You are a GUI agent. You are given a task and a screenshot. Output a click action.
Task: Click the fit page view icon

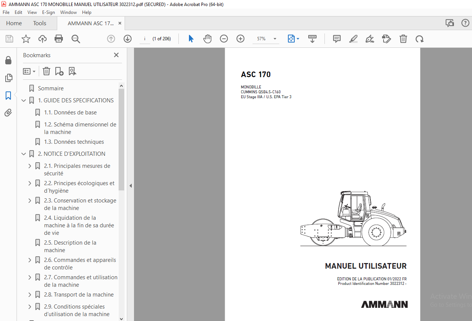[291, 39]
